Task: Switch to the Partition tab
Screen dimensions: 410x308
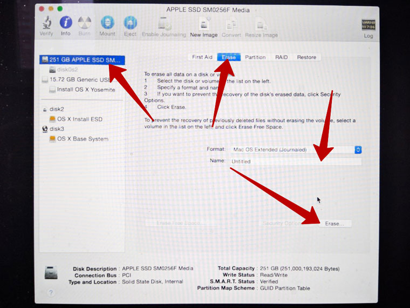Action: pyautogui.click(x=255, y=57)
